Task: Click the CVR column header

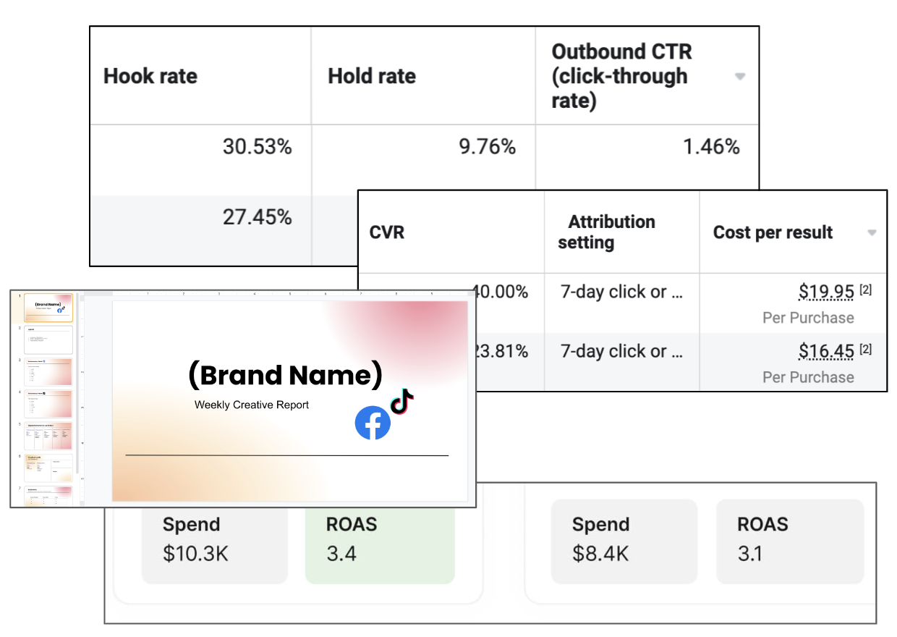Action: pos(386,232)
